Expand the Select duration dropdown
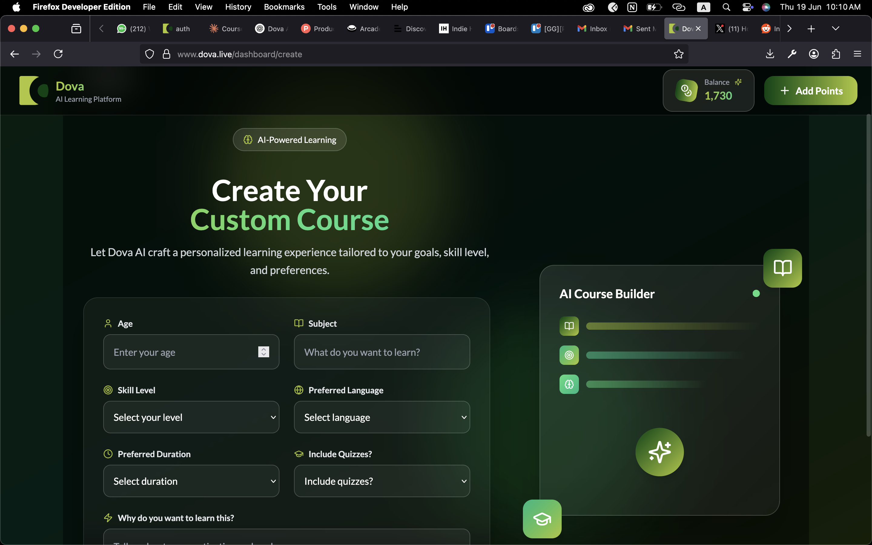 coord(191,481)
